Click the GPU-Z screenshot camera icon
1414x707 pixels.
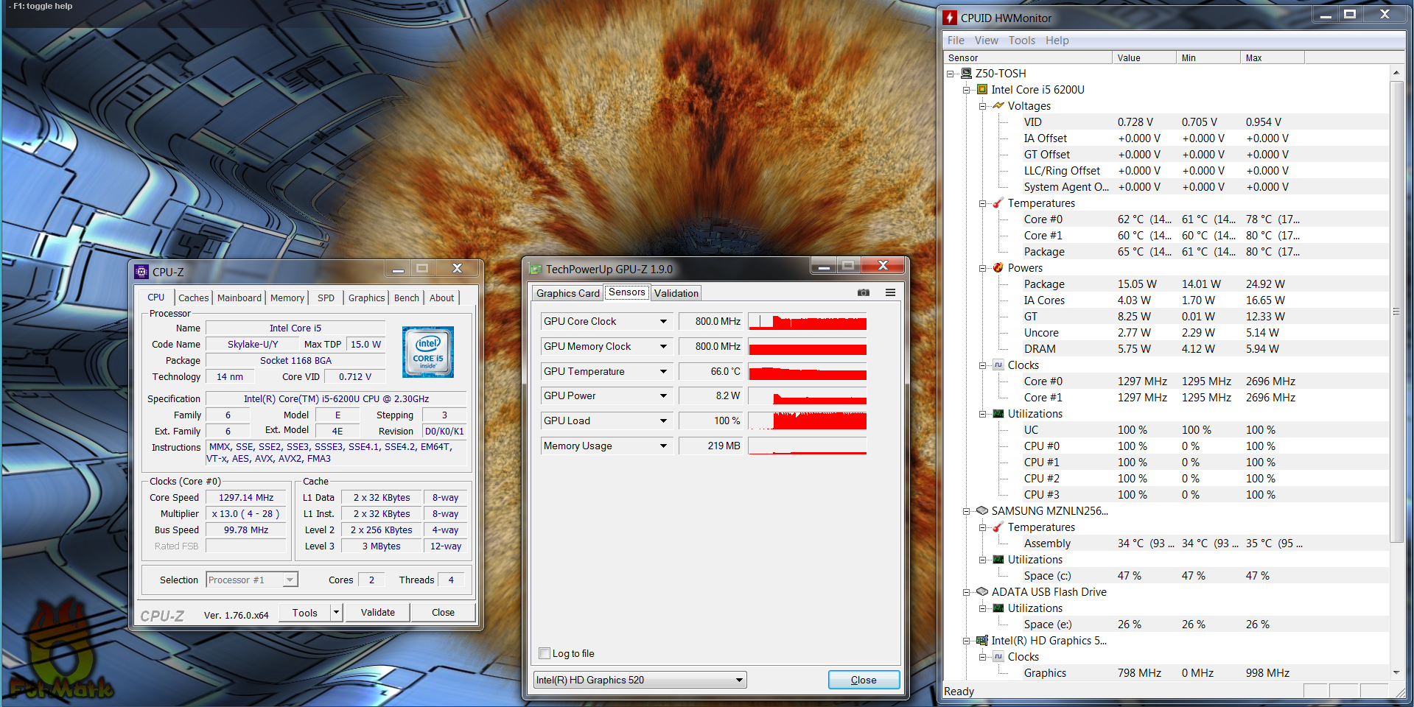[864, 292]
